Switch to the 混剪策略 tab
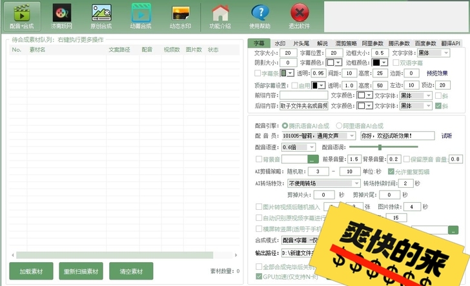 pos(346,43)
